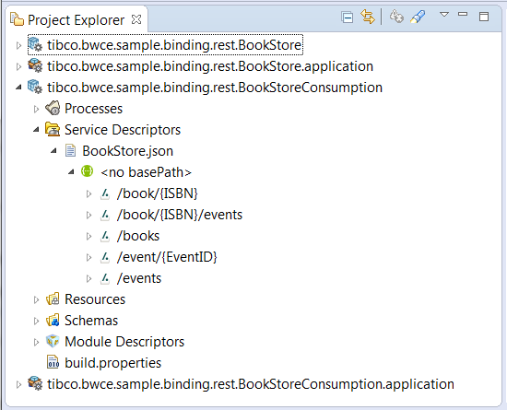Select /book/{ISBN}/events tree entry
Image resolution: width=507 pixels, height=410 pixels.
coord(180,215)
